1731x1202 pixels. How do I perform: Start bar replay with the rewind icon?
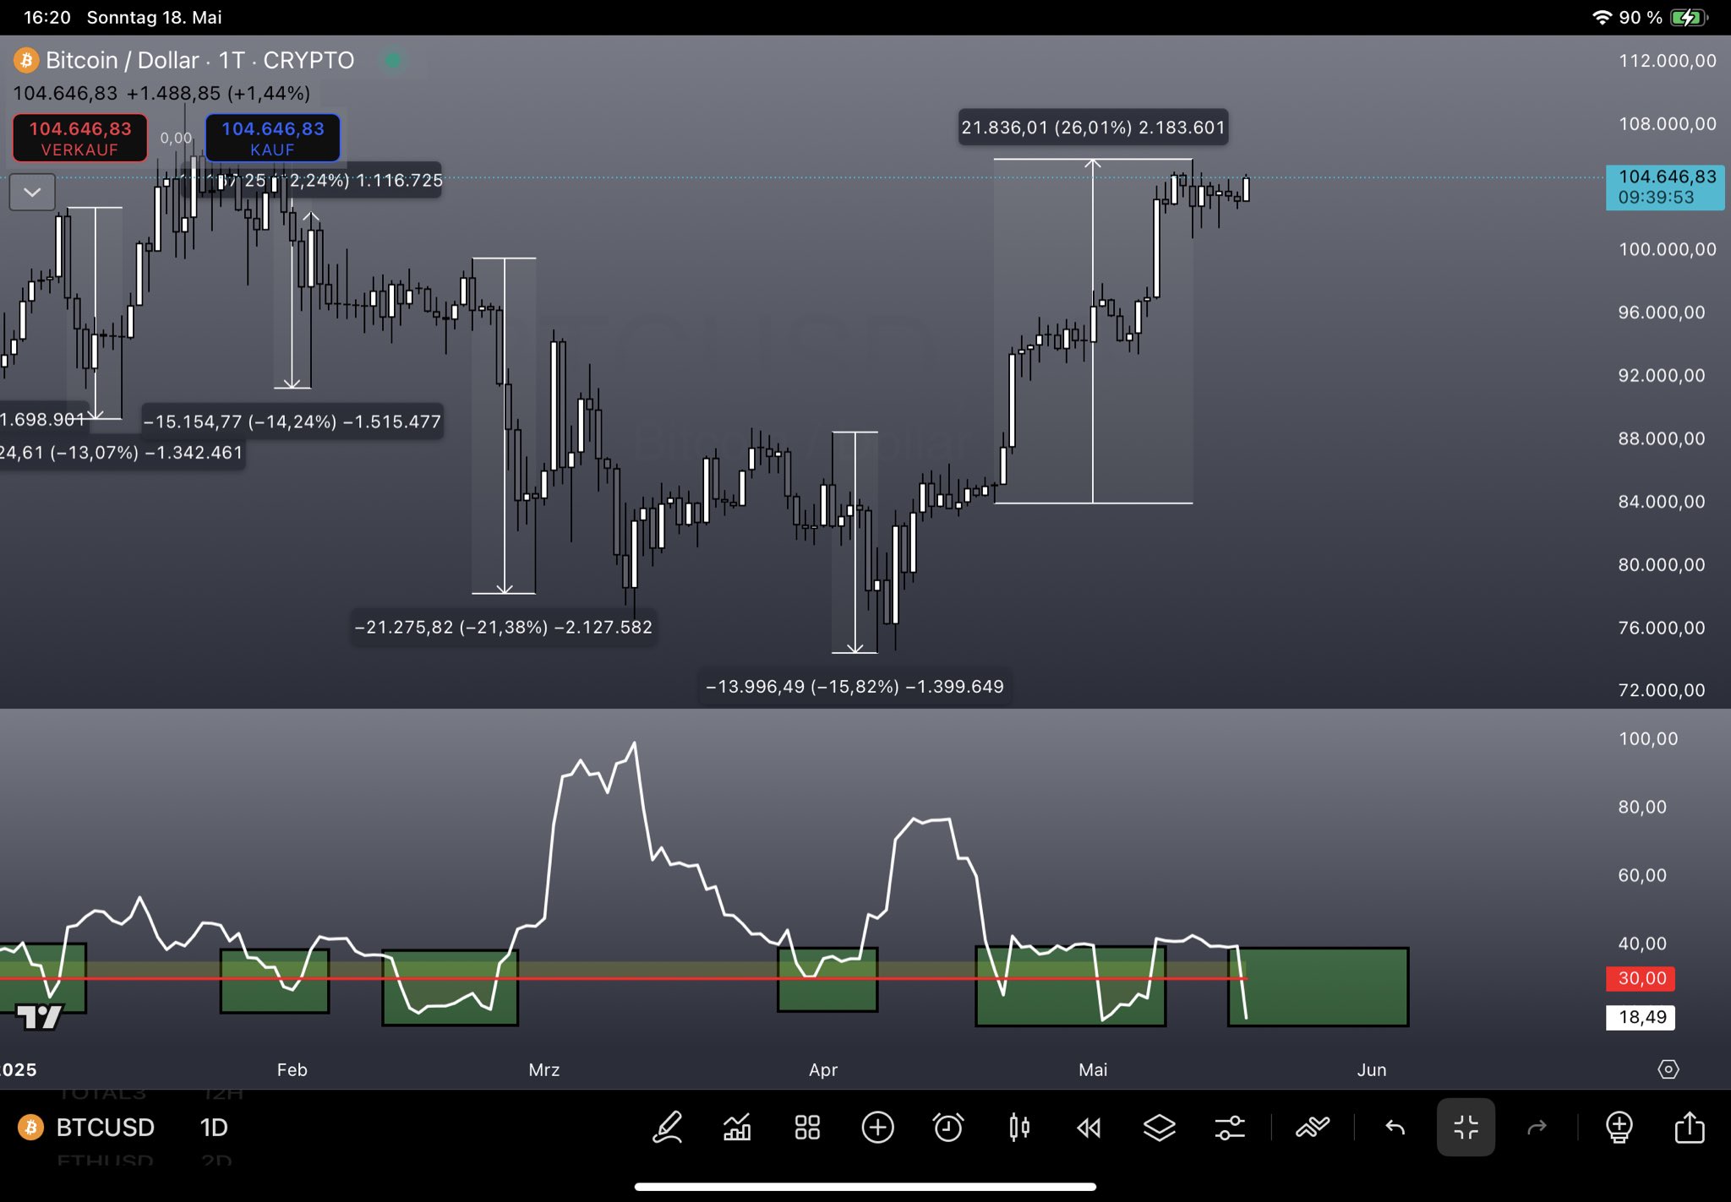[1089, 1127]
